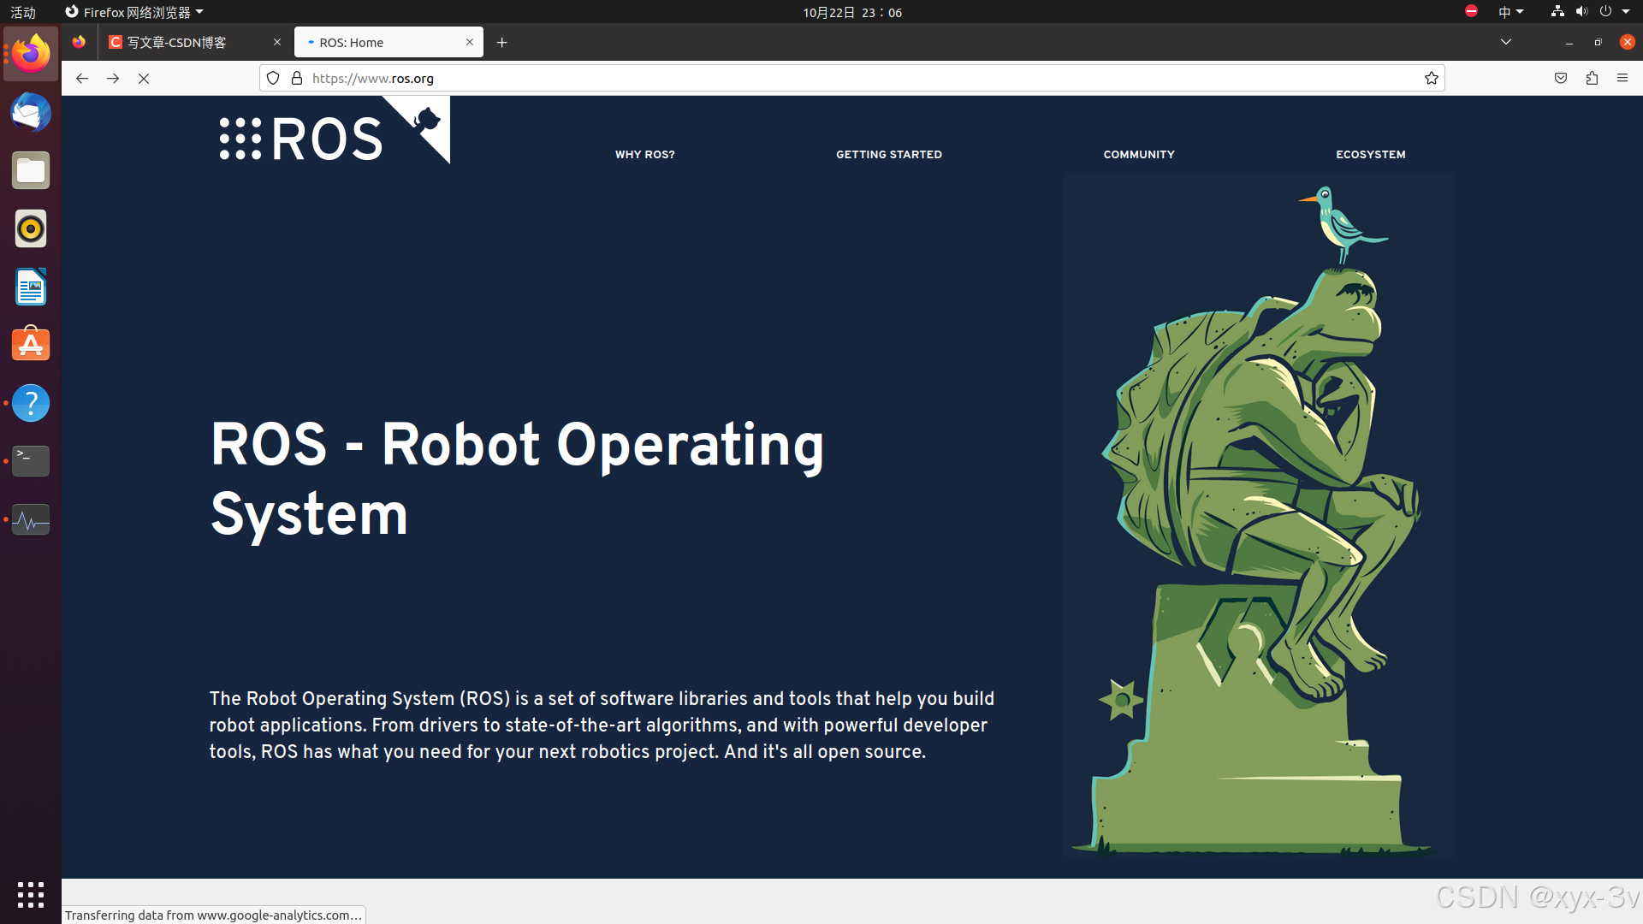Open the ECOSYSTEM menu
The image size is (1643, 924).
1371,155
